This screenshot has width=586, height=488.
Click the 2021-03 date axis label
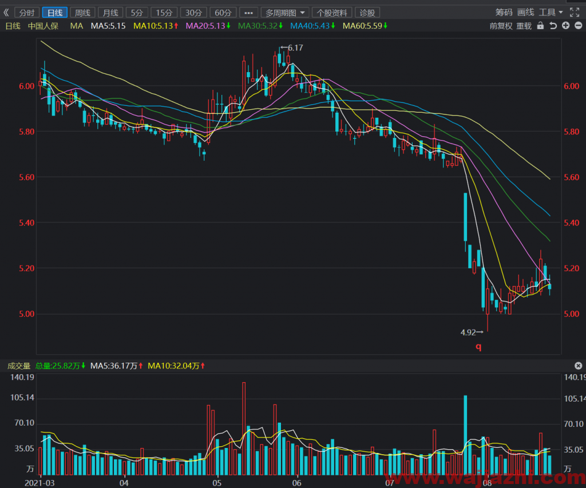click(x=39, y=483)
